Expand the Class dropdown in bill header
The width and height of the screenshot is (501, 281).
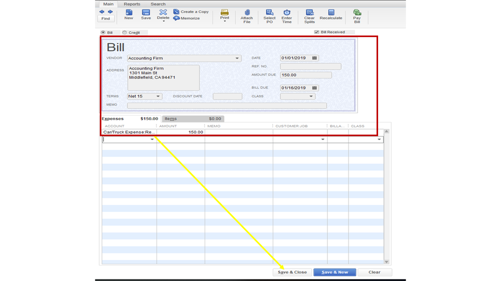point(311,96)
